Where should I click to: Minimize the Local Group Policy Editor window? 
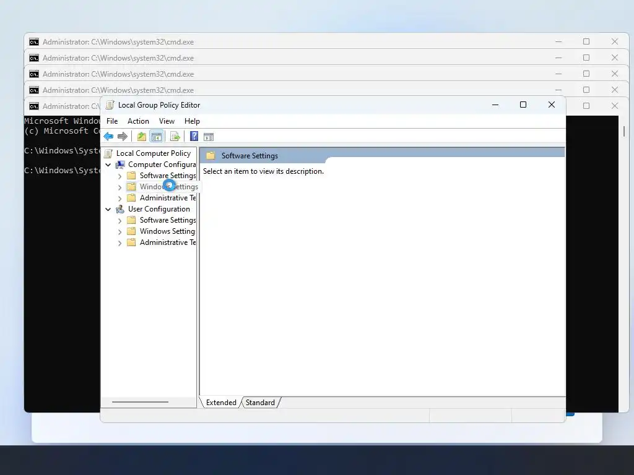[x=495, y=105]
